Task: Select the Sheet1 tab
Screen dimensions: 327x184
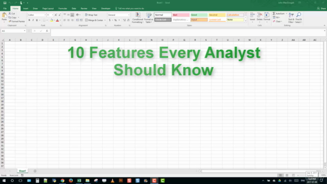Action: tap(22, 171)
